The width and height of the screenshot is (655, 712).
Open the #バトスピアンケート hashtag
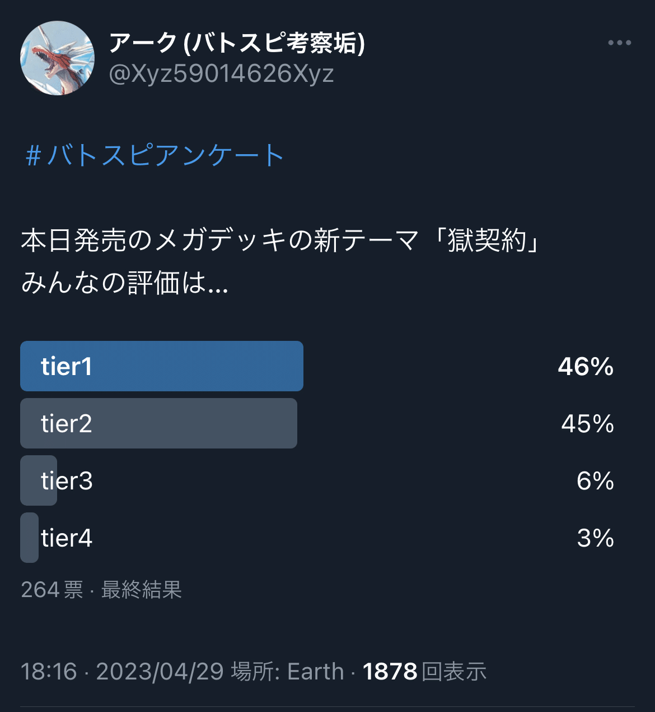point(155,155)
